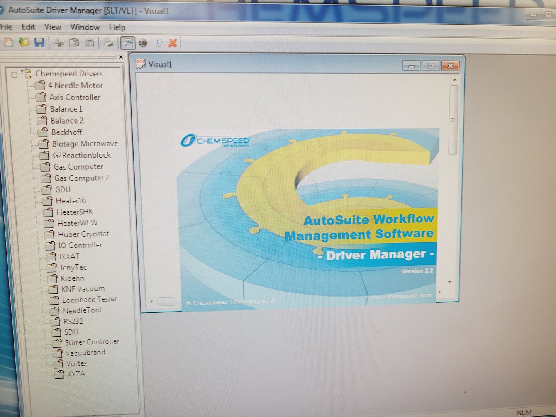Select the Vortex driver

76,363
